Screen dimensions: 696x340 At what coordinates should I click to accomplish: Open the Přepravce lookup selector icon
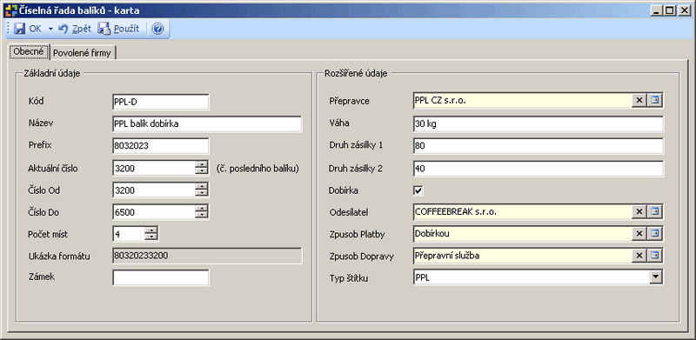click(654, 101)
